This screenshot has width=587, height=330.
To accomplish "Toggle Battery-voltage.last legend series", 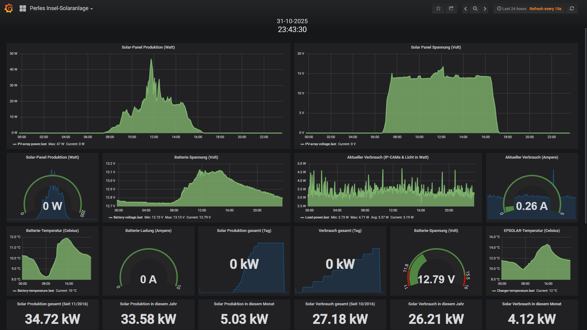I will [x=128, y=217].
